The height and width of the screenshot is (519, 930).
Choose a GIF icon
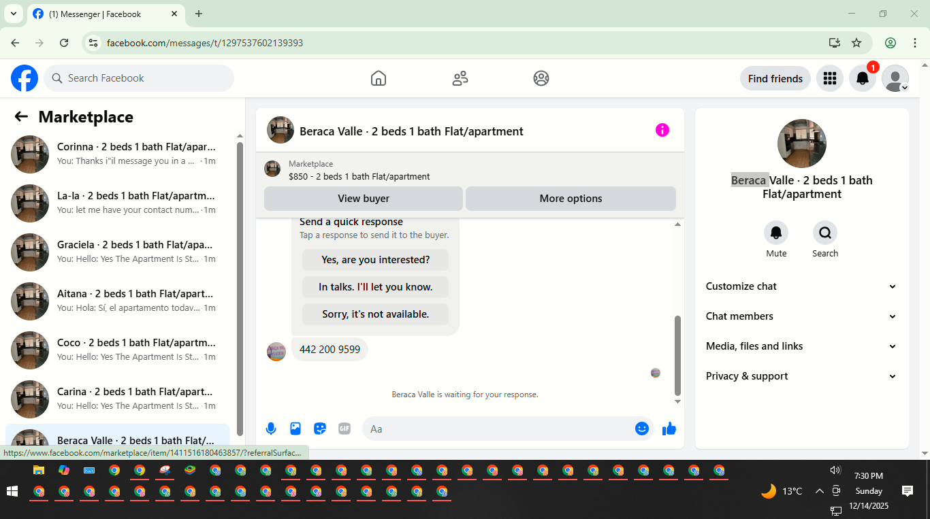click(x=344, y=429)
